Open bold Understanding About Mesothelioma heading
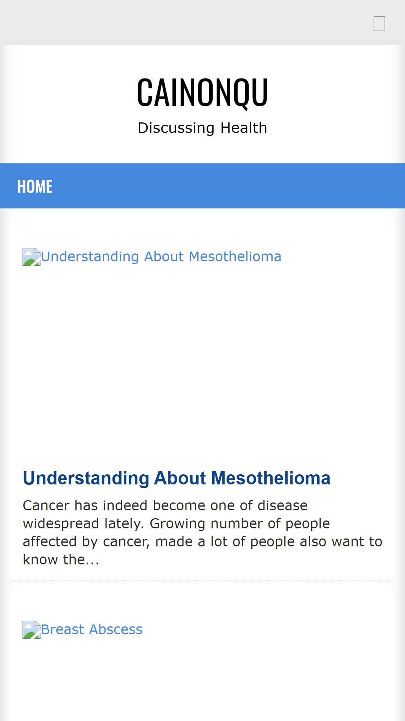Image resolution: width=405 pixels, height=721 pixels. pyautogui.click(x=177, y=478)
